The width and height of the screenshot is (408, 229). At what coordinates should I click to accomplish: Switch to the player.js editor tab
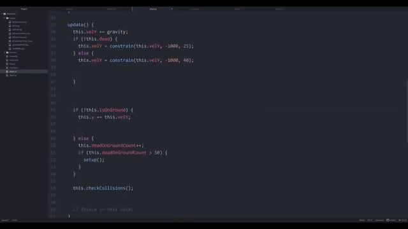153,9
